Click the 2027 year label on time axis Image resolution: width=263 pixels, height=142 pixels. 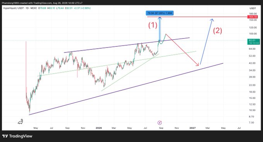(x=192, y=128)
